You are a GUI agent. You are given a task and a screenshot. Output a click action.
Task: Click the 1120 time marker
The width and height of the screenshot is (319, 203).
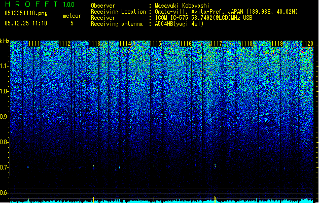[x=307, y=44]
